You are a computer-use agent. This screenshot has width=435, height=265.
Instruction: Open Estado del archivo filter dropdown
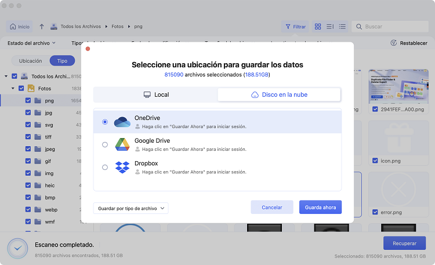[x=32, y=43]
